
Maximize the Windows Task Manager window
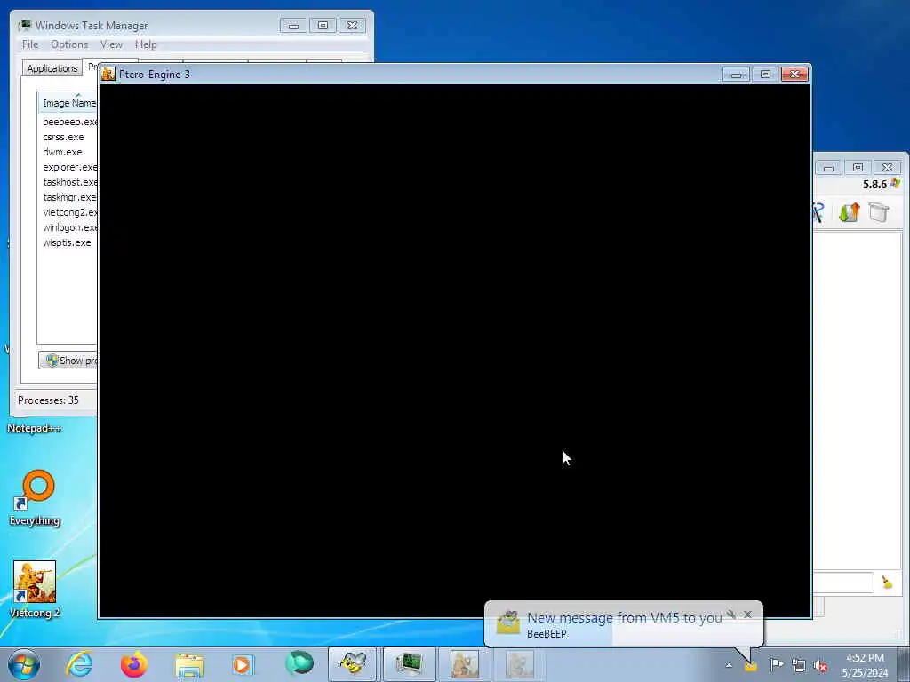click(323, 26)
